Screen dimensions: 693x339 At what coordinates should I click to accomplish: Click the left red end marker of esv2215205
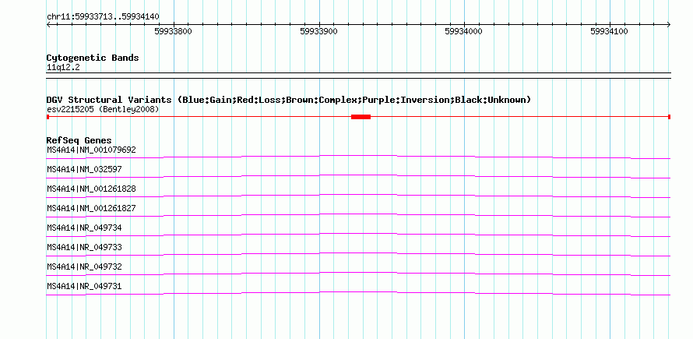47,117
